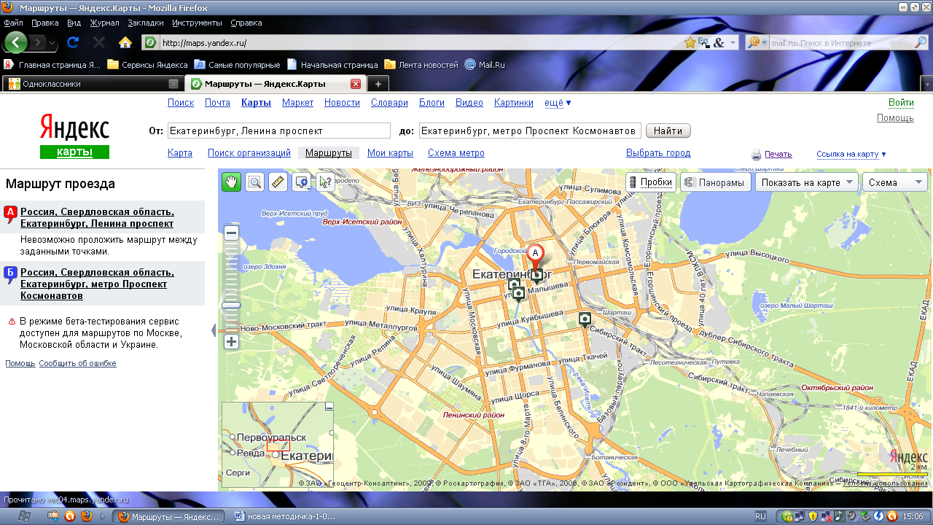This screenshot has height=525, width=933.
Task: Select the ruler distance tool on map
Action: pyautogui.click(x=277, y=182)
